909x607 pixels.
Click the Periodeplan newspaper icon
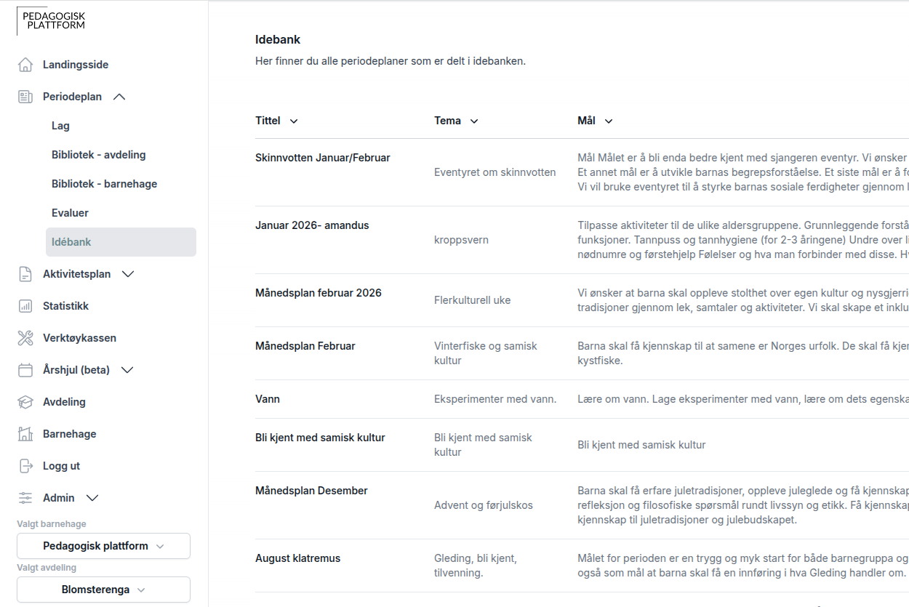25,97
